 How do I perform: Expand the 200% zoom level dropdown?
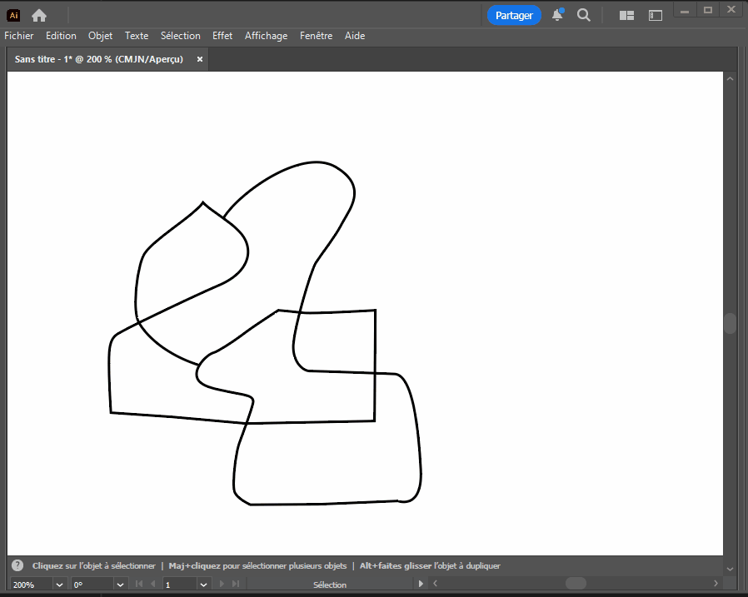click(59, 585)
